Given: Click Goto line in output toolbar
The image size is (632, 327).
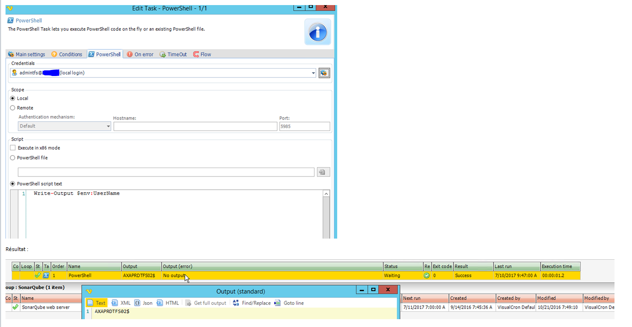Looking at the screenshot, I should (289, 303).
